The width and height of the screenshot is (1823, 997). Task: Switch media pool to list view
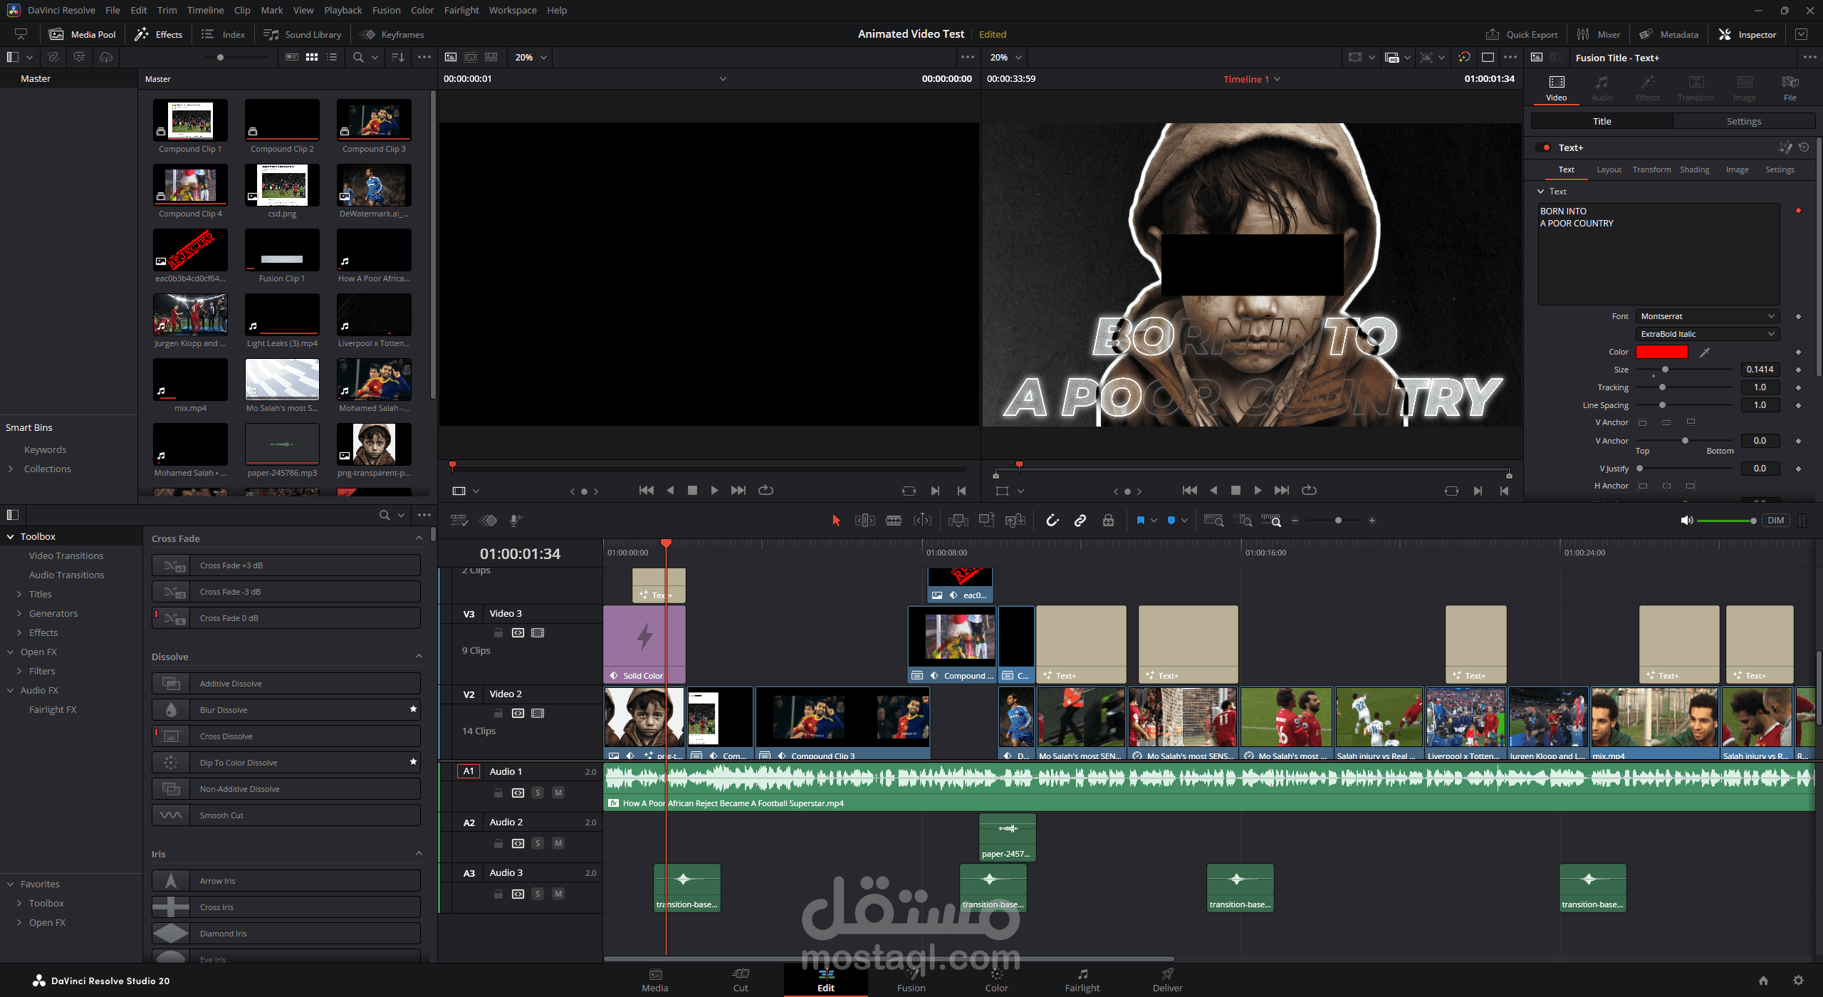tap(332, 57)
